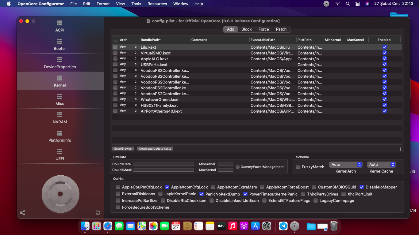Open the Arch popup for USBPorts.kext
The height and width of the screenshot is (235, 419).
coord(129,64)
